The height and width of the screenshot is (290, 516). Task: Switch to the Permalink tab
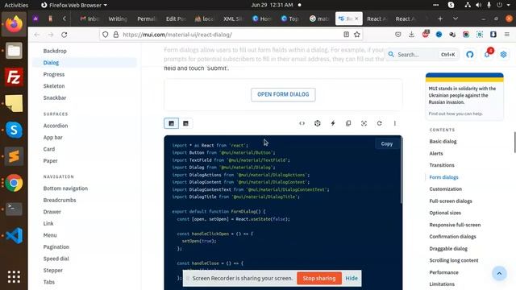146,19
